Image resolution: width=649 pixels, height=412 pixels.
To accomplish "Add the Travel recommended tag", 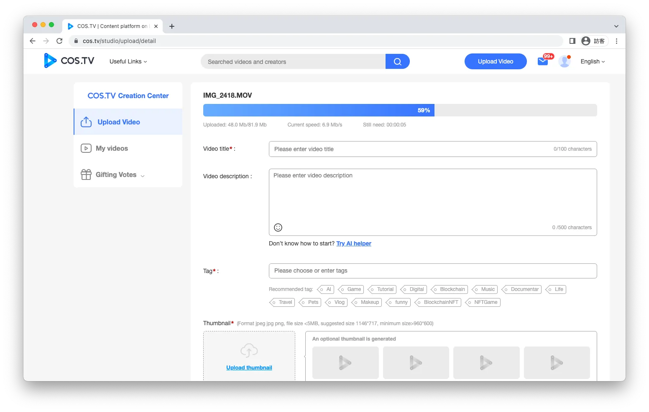I will pyautogui.click(x=282, y=302).
